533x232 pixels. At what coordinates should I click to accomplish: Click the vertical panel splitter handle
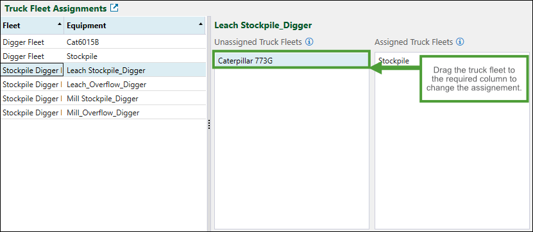point(209,124)
